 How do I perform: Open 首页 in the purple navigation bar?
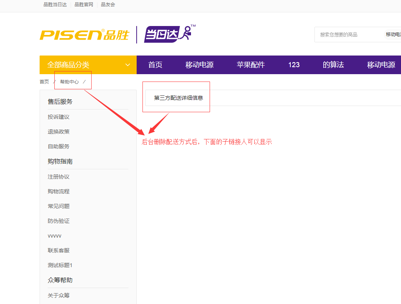(x=155, y=65)
